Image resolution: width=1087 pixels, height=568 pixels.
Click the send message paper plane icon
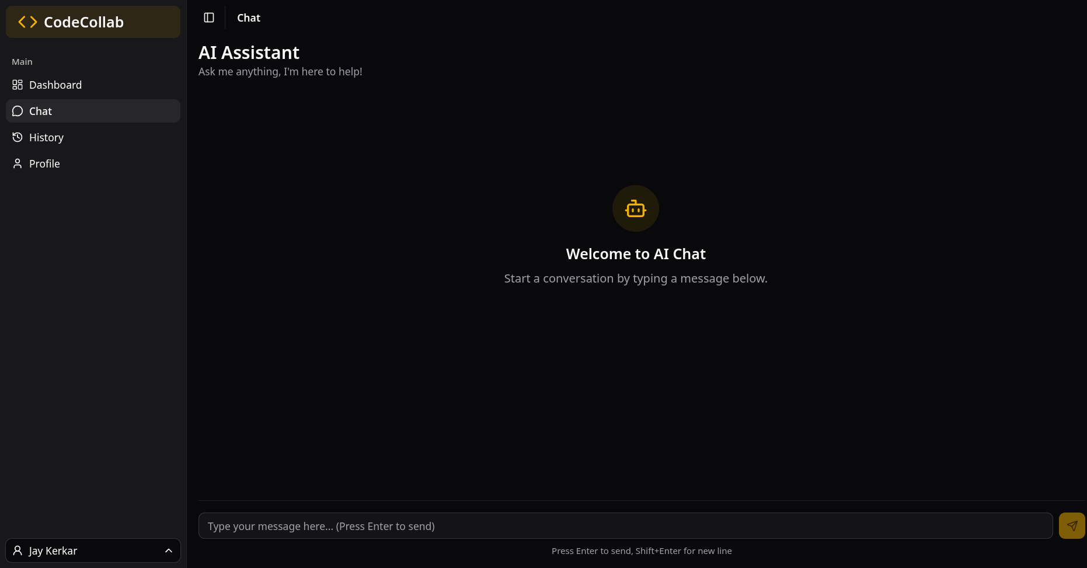(1072, 525)
